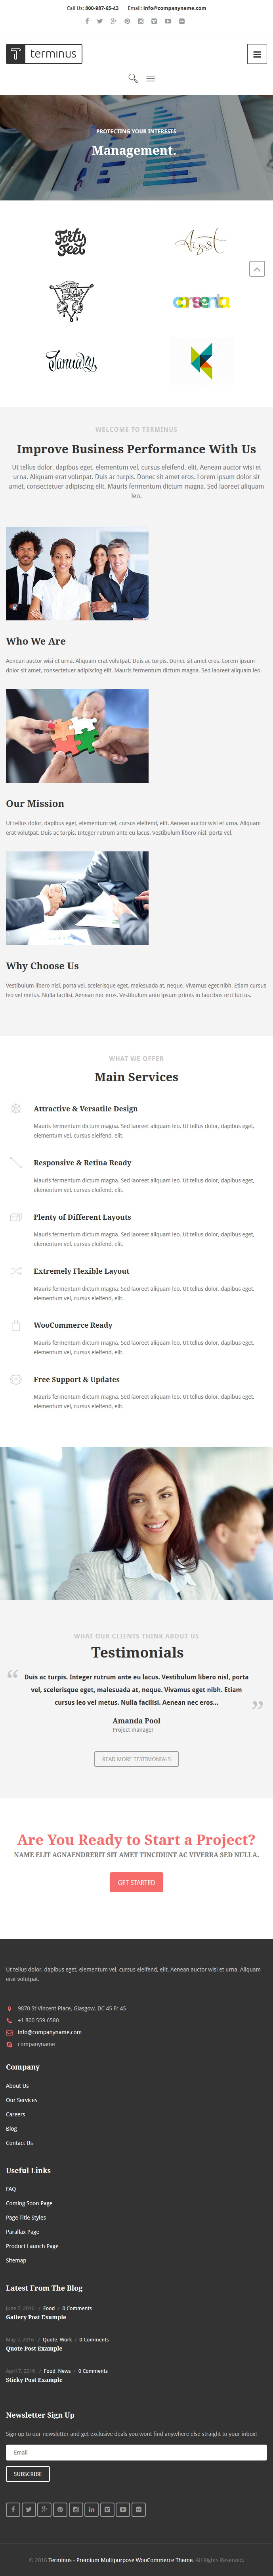Open About Us in Company links
The height and width of the screenshot is (2576, 273).
pos(17,2086)
